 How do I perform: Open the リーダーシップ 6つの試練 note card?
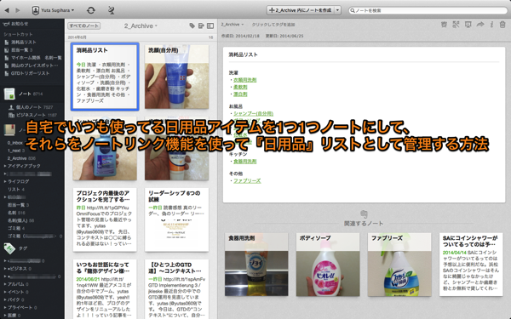[x=176, y=219]
